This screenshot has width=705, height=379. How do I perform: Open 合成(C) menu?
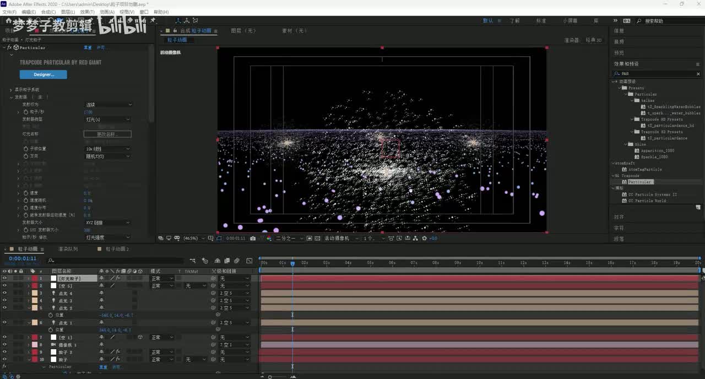pyautogui.click(x=48, y=12)
